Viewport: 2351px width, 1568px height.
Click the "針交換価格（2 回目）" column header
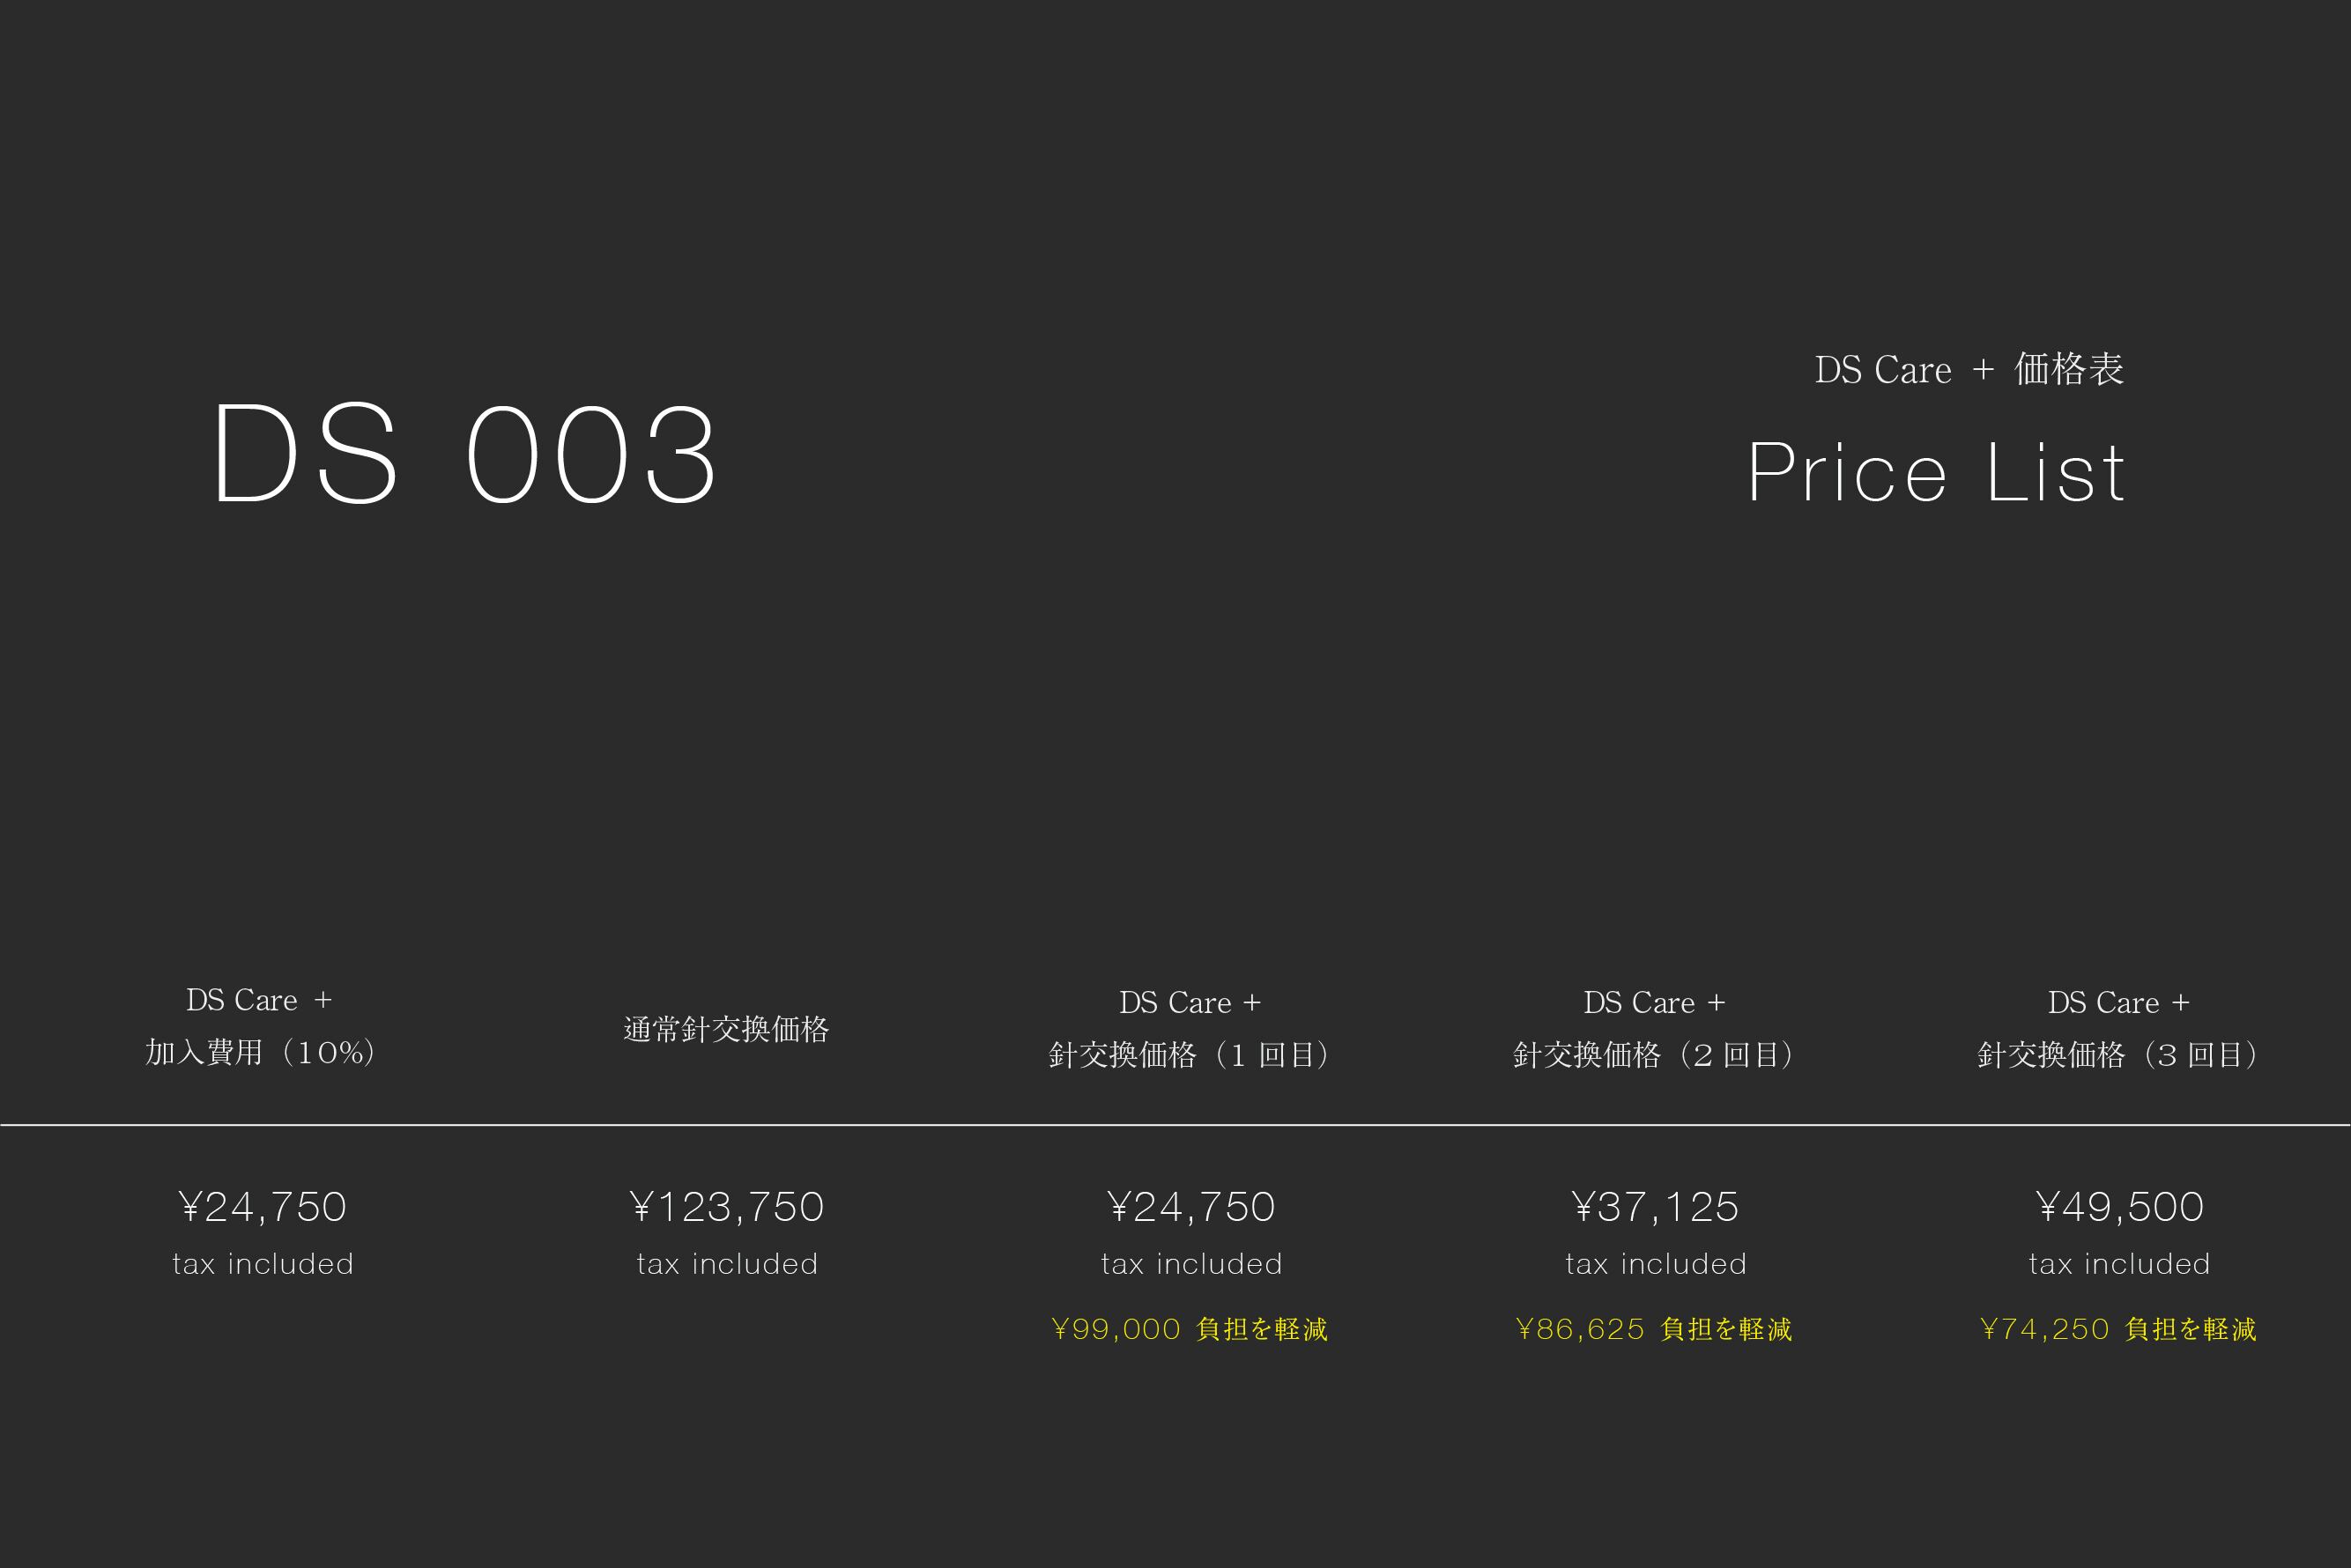(1654, 1054)
